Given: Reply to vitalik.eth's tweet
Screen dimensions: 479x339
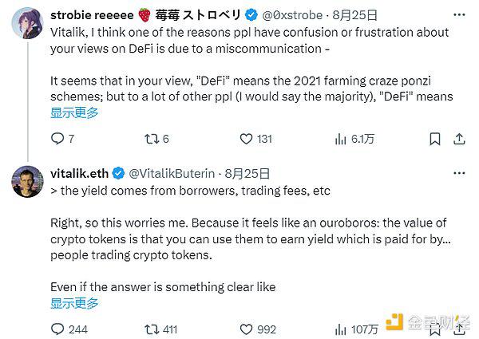Looking at the screenshot, I should coord(57,329).
